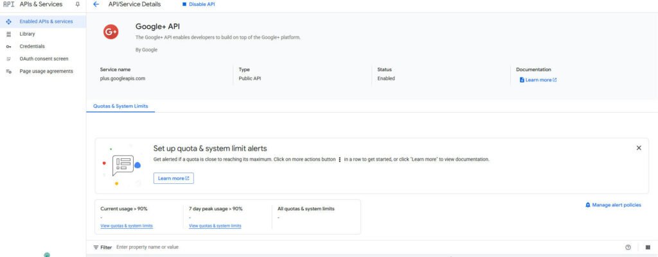658x257 pixels.
Task: Click the Page usage agreements icon
Action: (x=9, y=72)
